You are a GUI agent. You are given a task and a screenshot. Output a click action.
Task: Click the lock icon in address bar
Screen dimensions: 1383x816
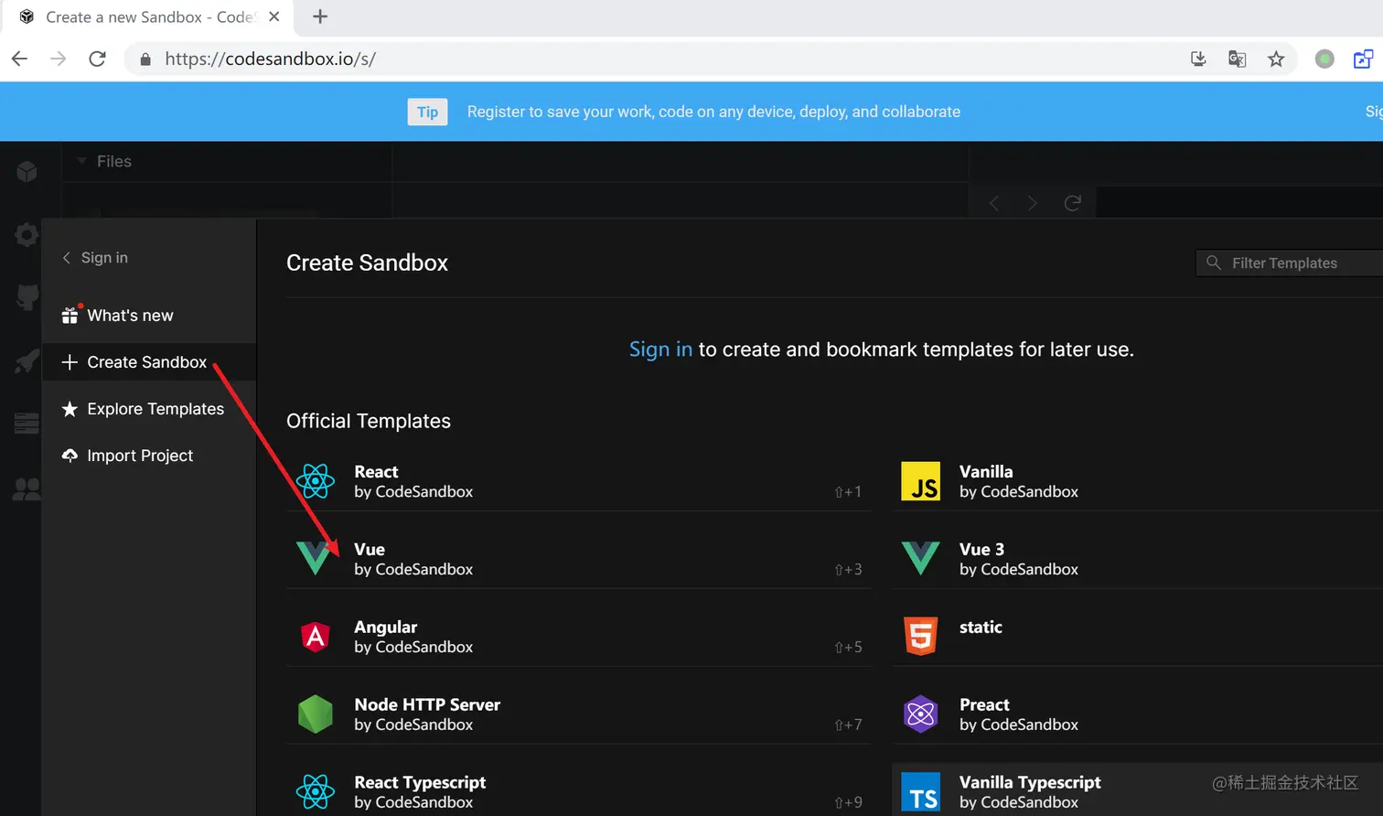tap(145, 59)
